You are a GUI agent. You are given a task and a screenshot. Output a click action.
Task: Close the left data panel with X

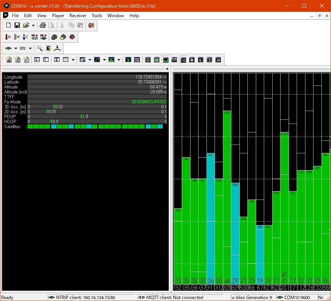[167, 69]
